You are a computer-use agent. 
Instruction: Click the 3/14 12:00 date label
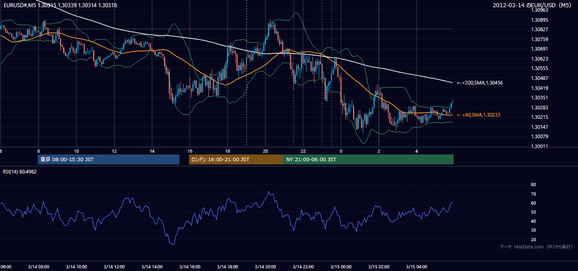point(114,266)
